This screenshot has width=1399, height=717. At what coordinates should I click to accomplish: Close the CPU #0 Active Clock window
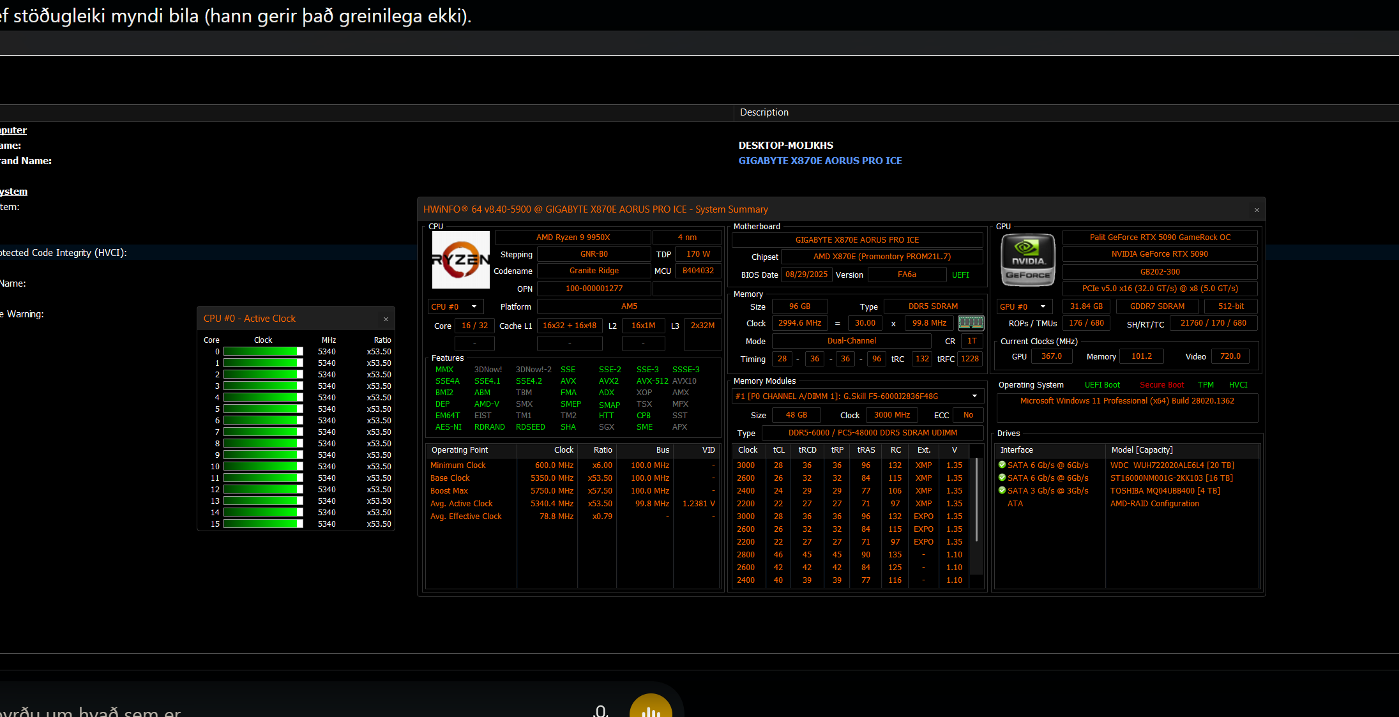pyautogui.click(x=386, y=319)
